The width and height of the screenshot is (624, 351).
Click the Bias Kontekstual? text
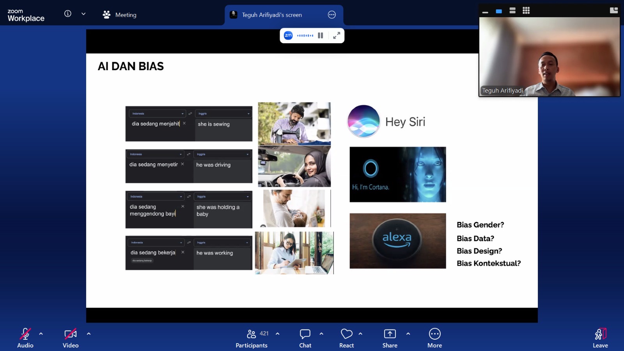(489, 263)
